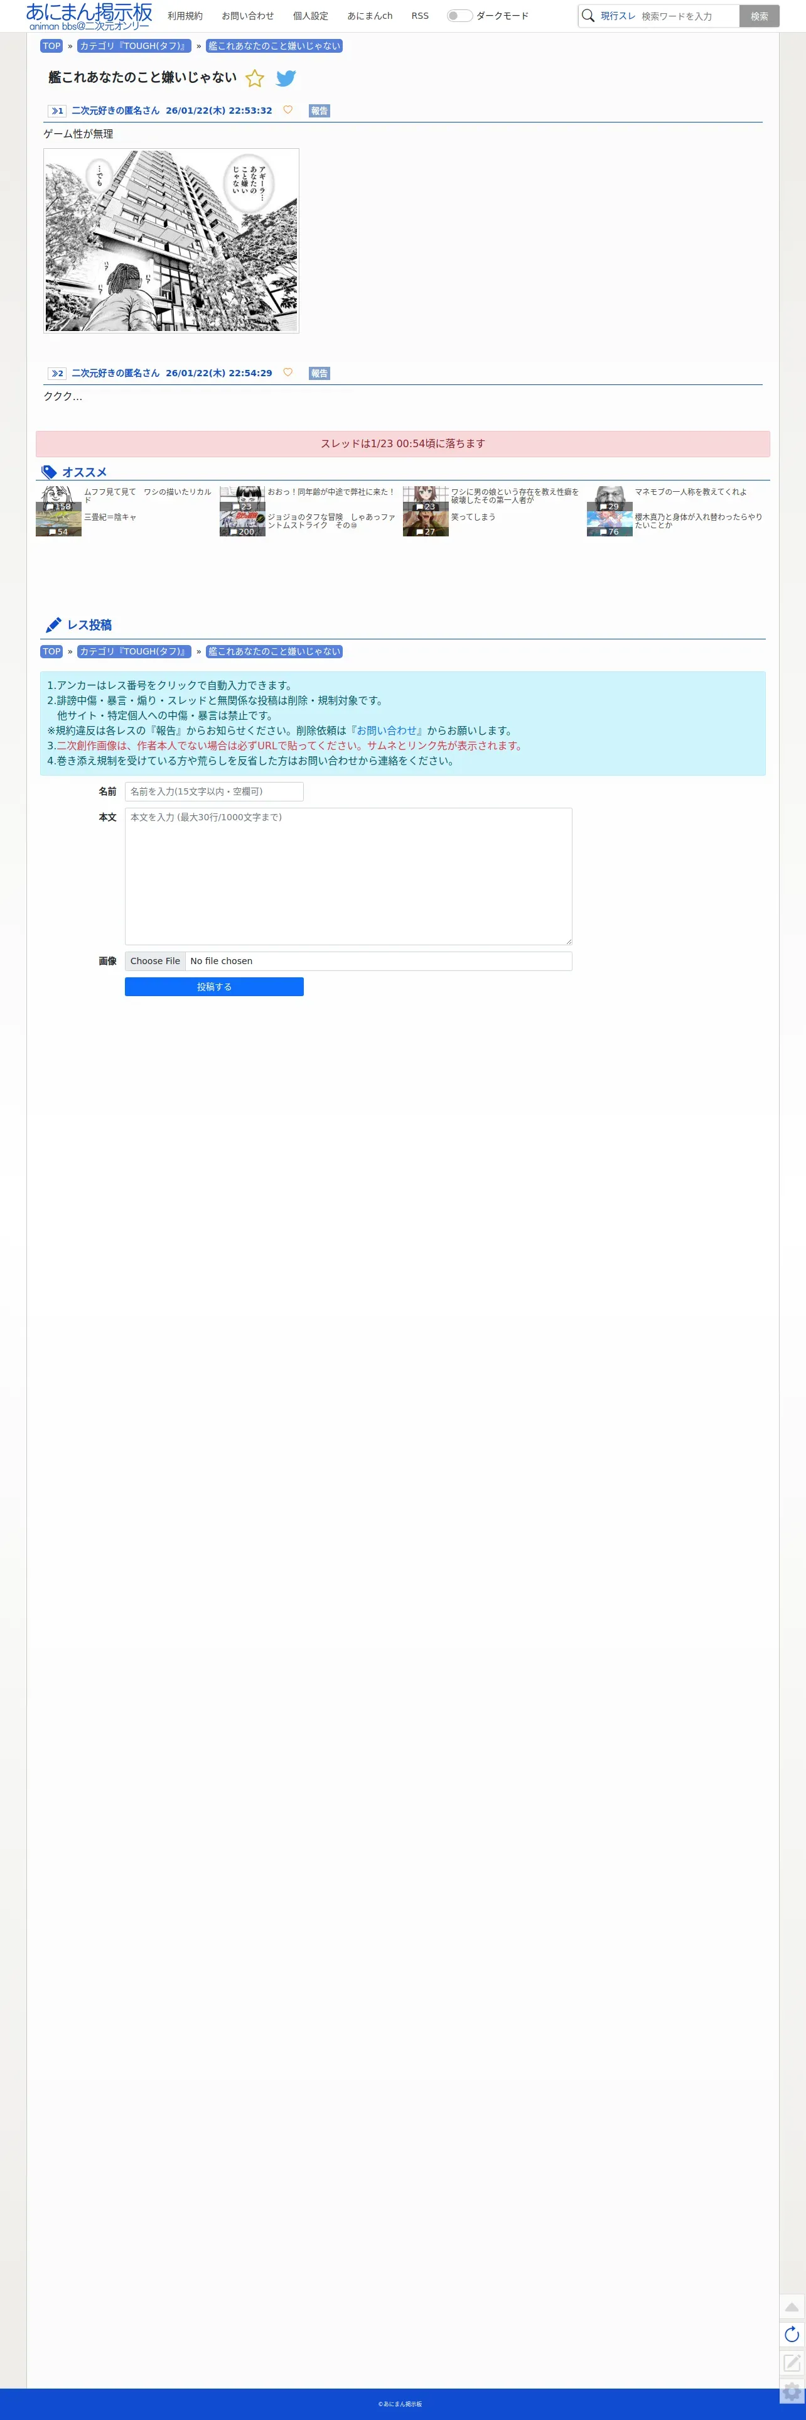The width and height of the screenshot is (806, 2420).
Task: Click the >>2 anchor number
Action: (x=57, y=373)
